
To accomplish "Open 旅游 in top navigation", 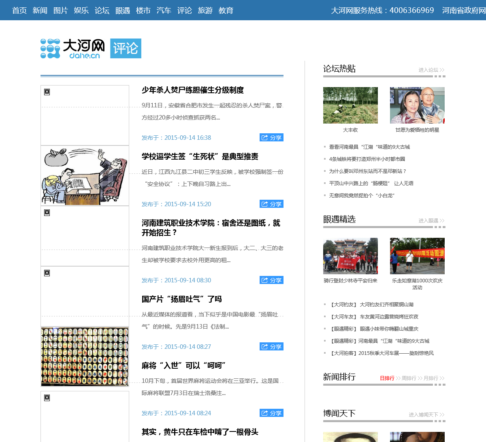I will (x=205, y=11).
